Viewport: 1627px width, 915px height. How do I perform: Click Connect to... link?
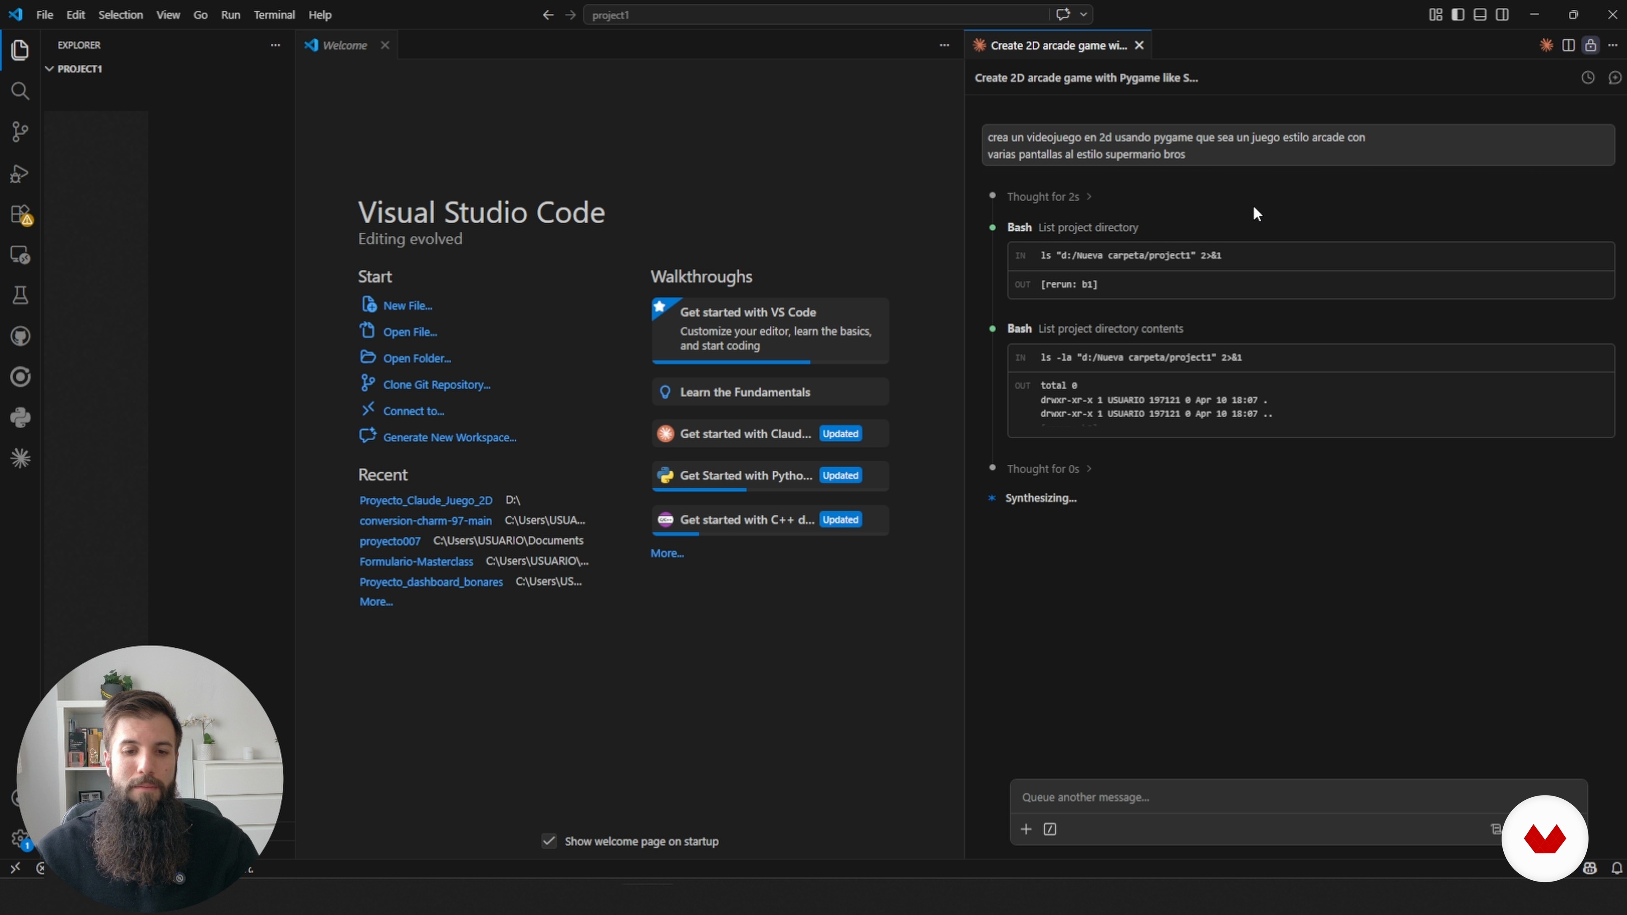414,411
